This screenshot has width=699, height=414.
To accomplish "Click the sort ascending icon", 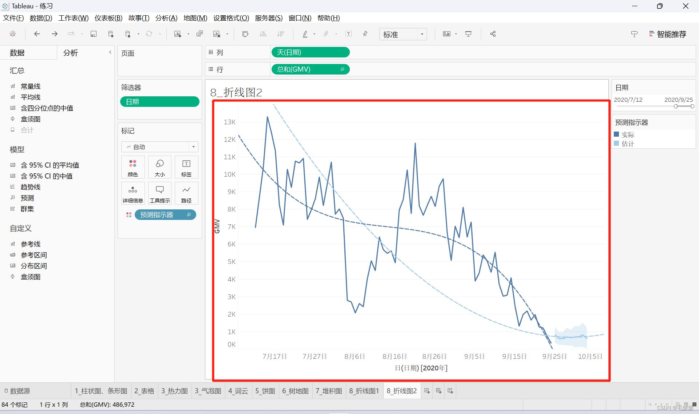I will click(x=263, y=34).
